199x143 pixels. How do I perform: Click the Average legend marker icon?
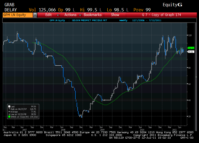pos(9,112)
